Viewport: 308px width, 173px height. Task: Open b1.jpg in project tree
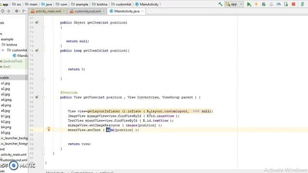pyautogui.click(x=5, y=116)
